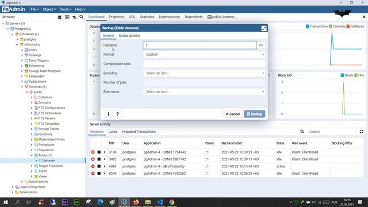The width and height of the screenshot is (368, 207).
Task: Expand the Functions node
Action: coord(32,134)
